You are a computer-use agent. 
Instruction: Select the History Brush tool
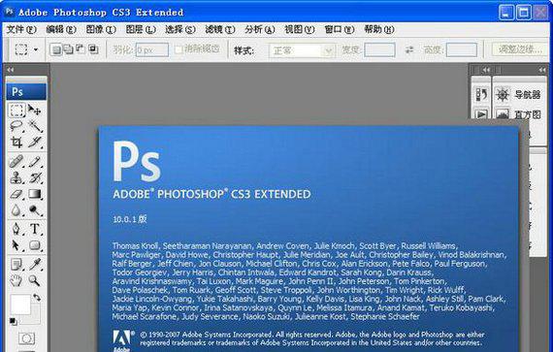click(35, 177)
